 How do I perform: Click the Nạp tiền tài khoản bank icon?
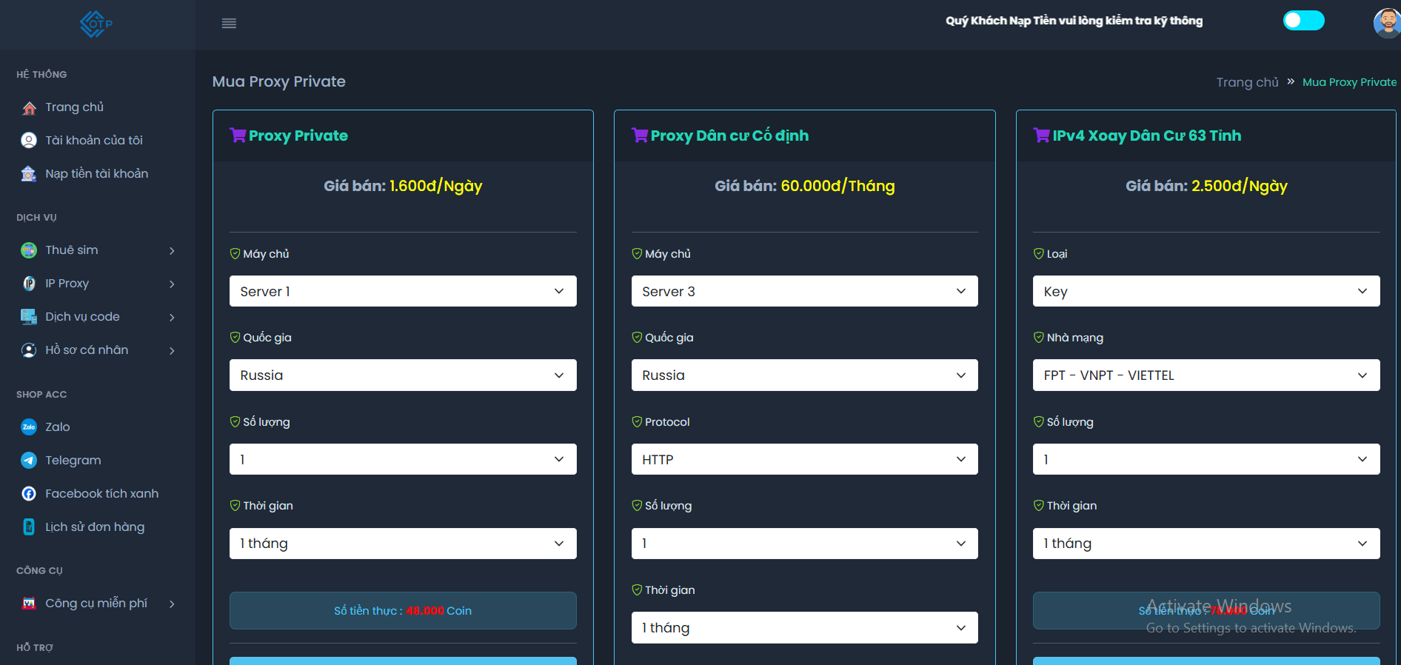[29, 174]
